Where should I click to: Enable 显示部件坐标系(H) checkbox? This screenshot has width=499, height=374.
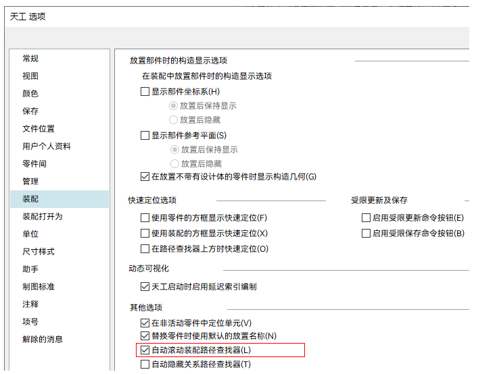pyautogui.click(x=145, y=92)
